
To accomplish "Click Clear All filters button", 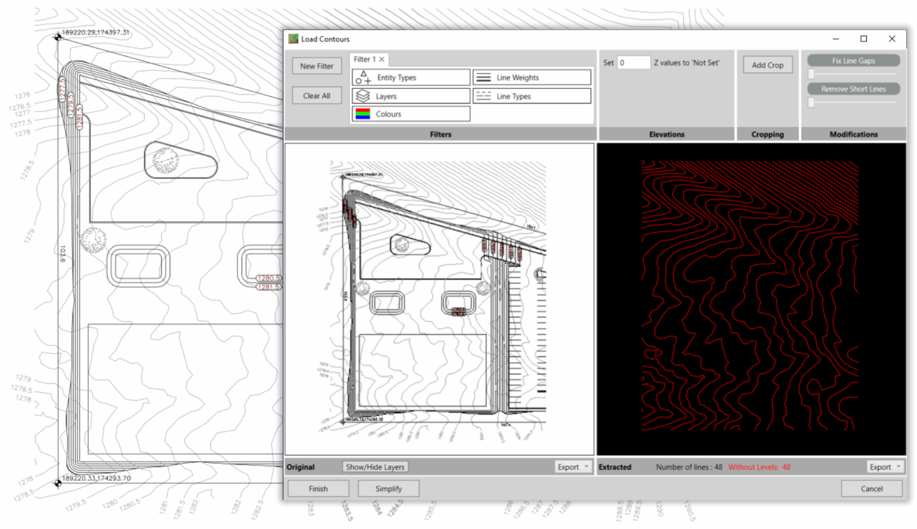I will [316, 96].
